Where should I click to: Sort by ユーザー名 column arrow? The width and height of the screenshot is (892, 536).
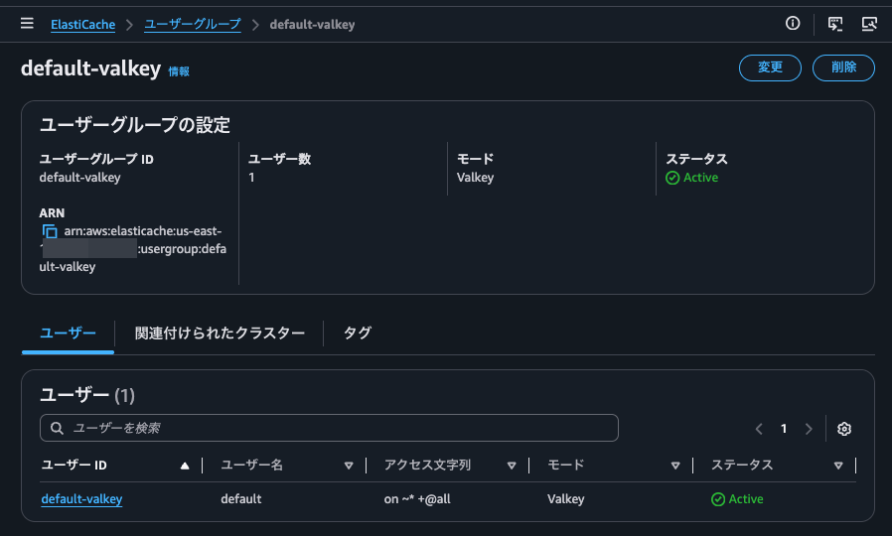pos(348,466)
